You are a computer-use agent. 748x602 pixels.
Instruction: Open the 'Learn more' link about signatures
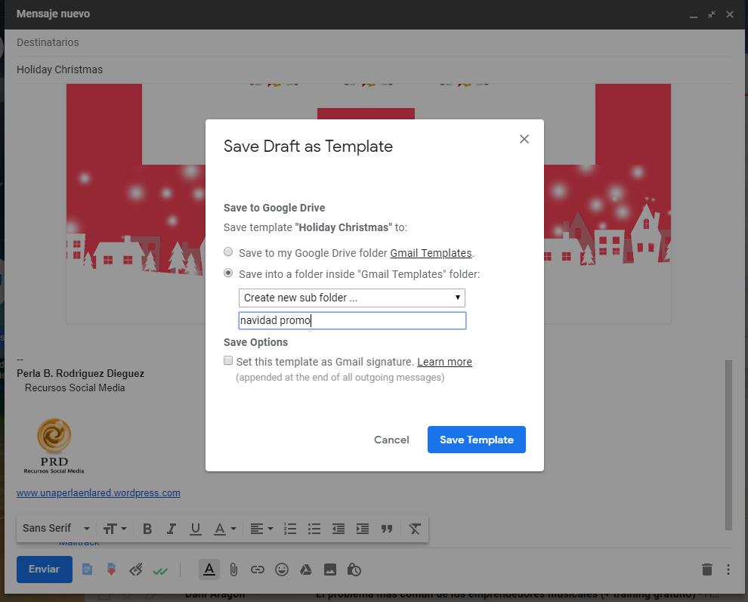444,361
